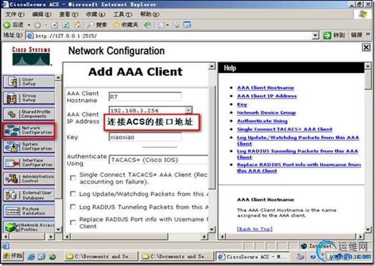Tick Log RADIUS Tunneling Packets checkbox
Image resolution: width=375 pixels, height=266 pixels.
(73, 207)
